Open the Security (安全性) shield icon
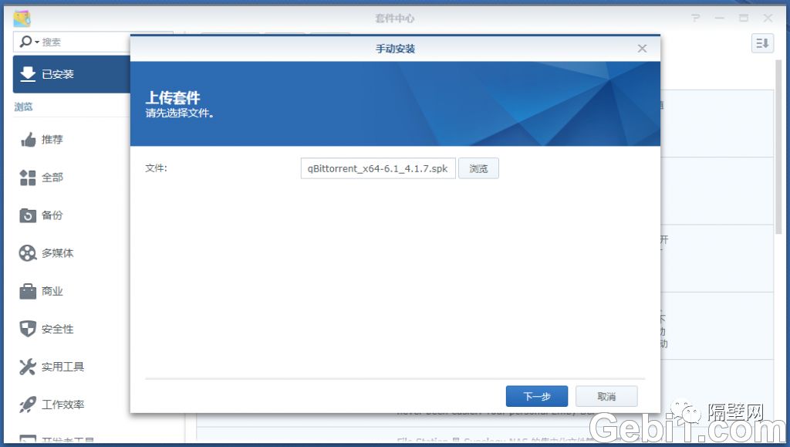This screenshot has width=790, height=447. point(28,329)
